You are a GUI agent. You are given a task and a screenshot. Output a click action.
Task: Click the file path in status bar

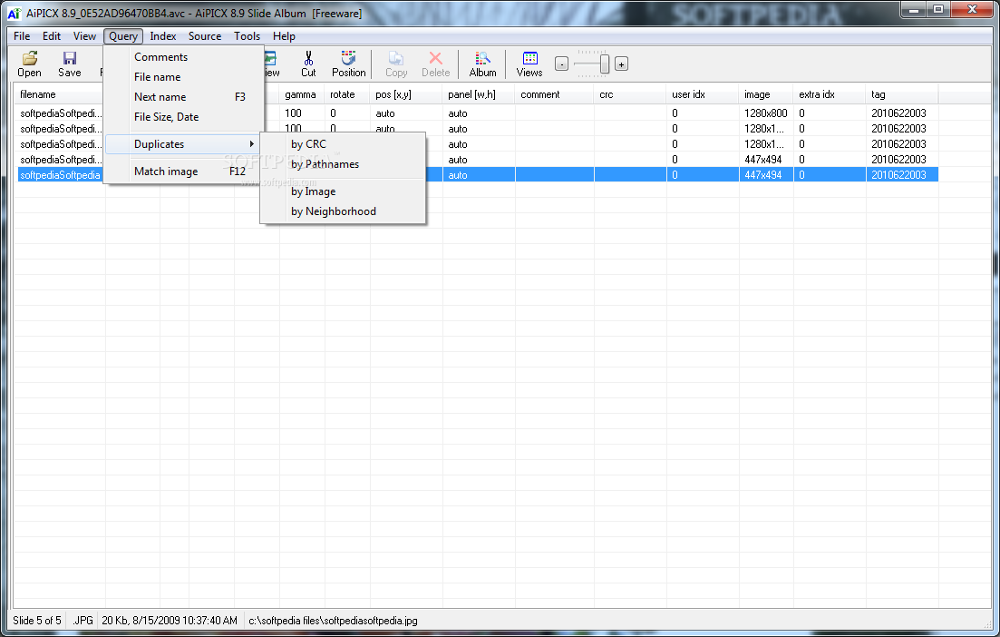pos(333,621)
